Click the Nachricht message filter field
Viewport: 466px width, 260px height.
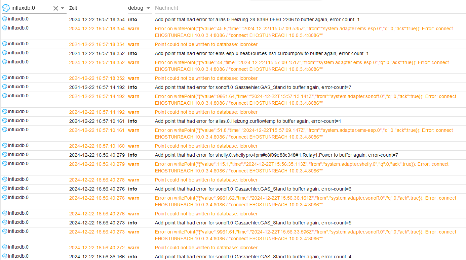(310, 8)
